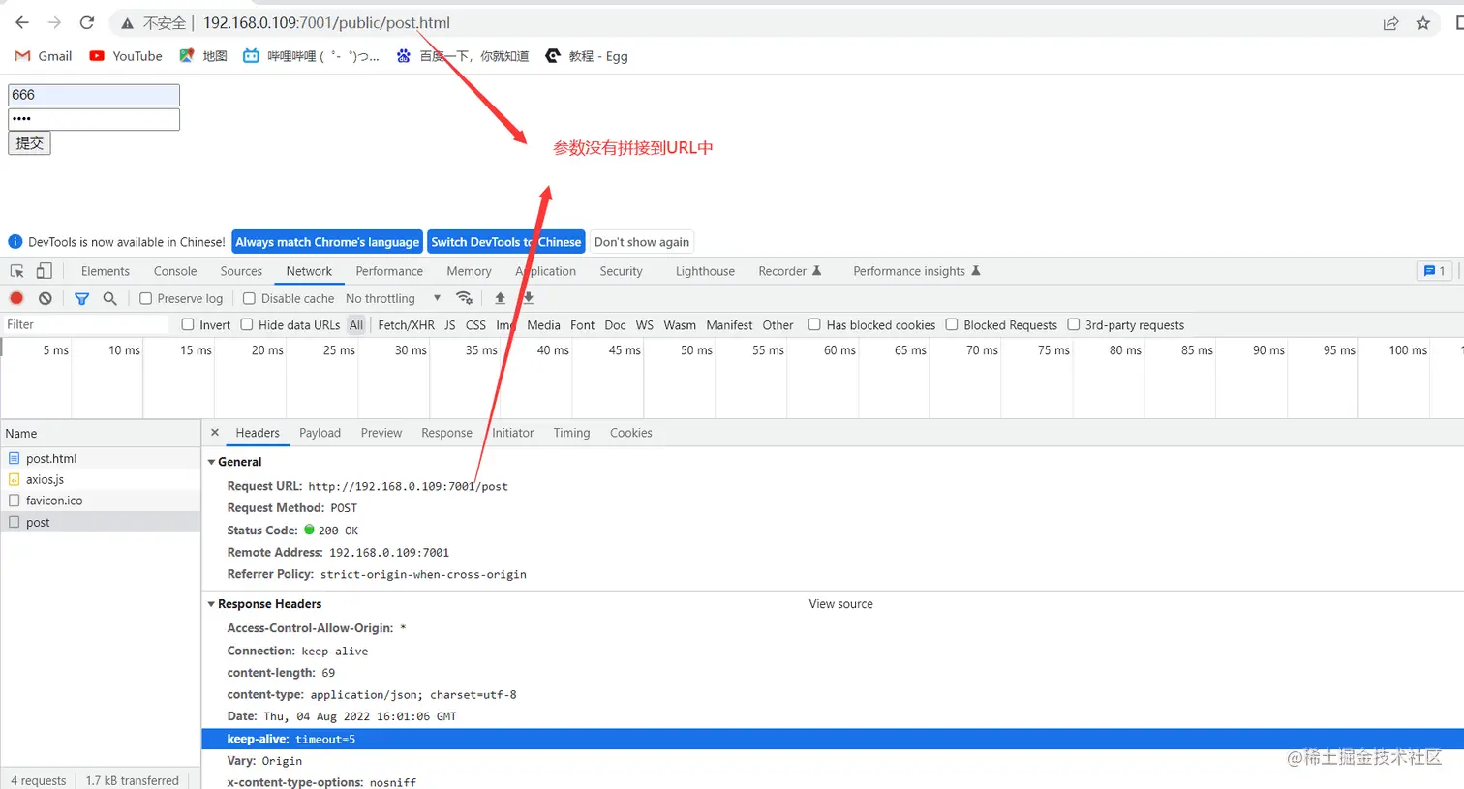1464x789 pixels.
Task: Click the 不安全 not-secure warning icon
Action: click(127, 23)
